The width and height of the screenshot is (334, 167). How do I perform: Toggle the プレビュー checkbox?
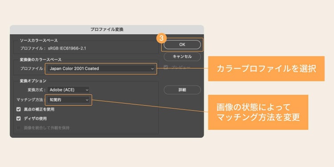click(x=166, y=67)
